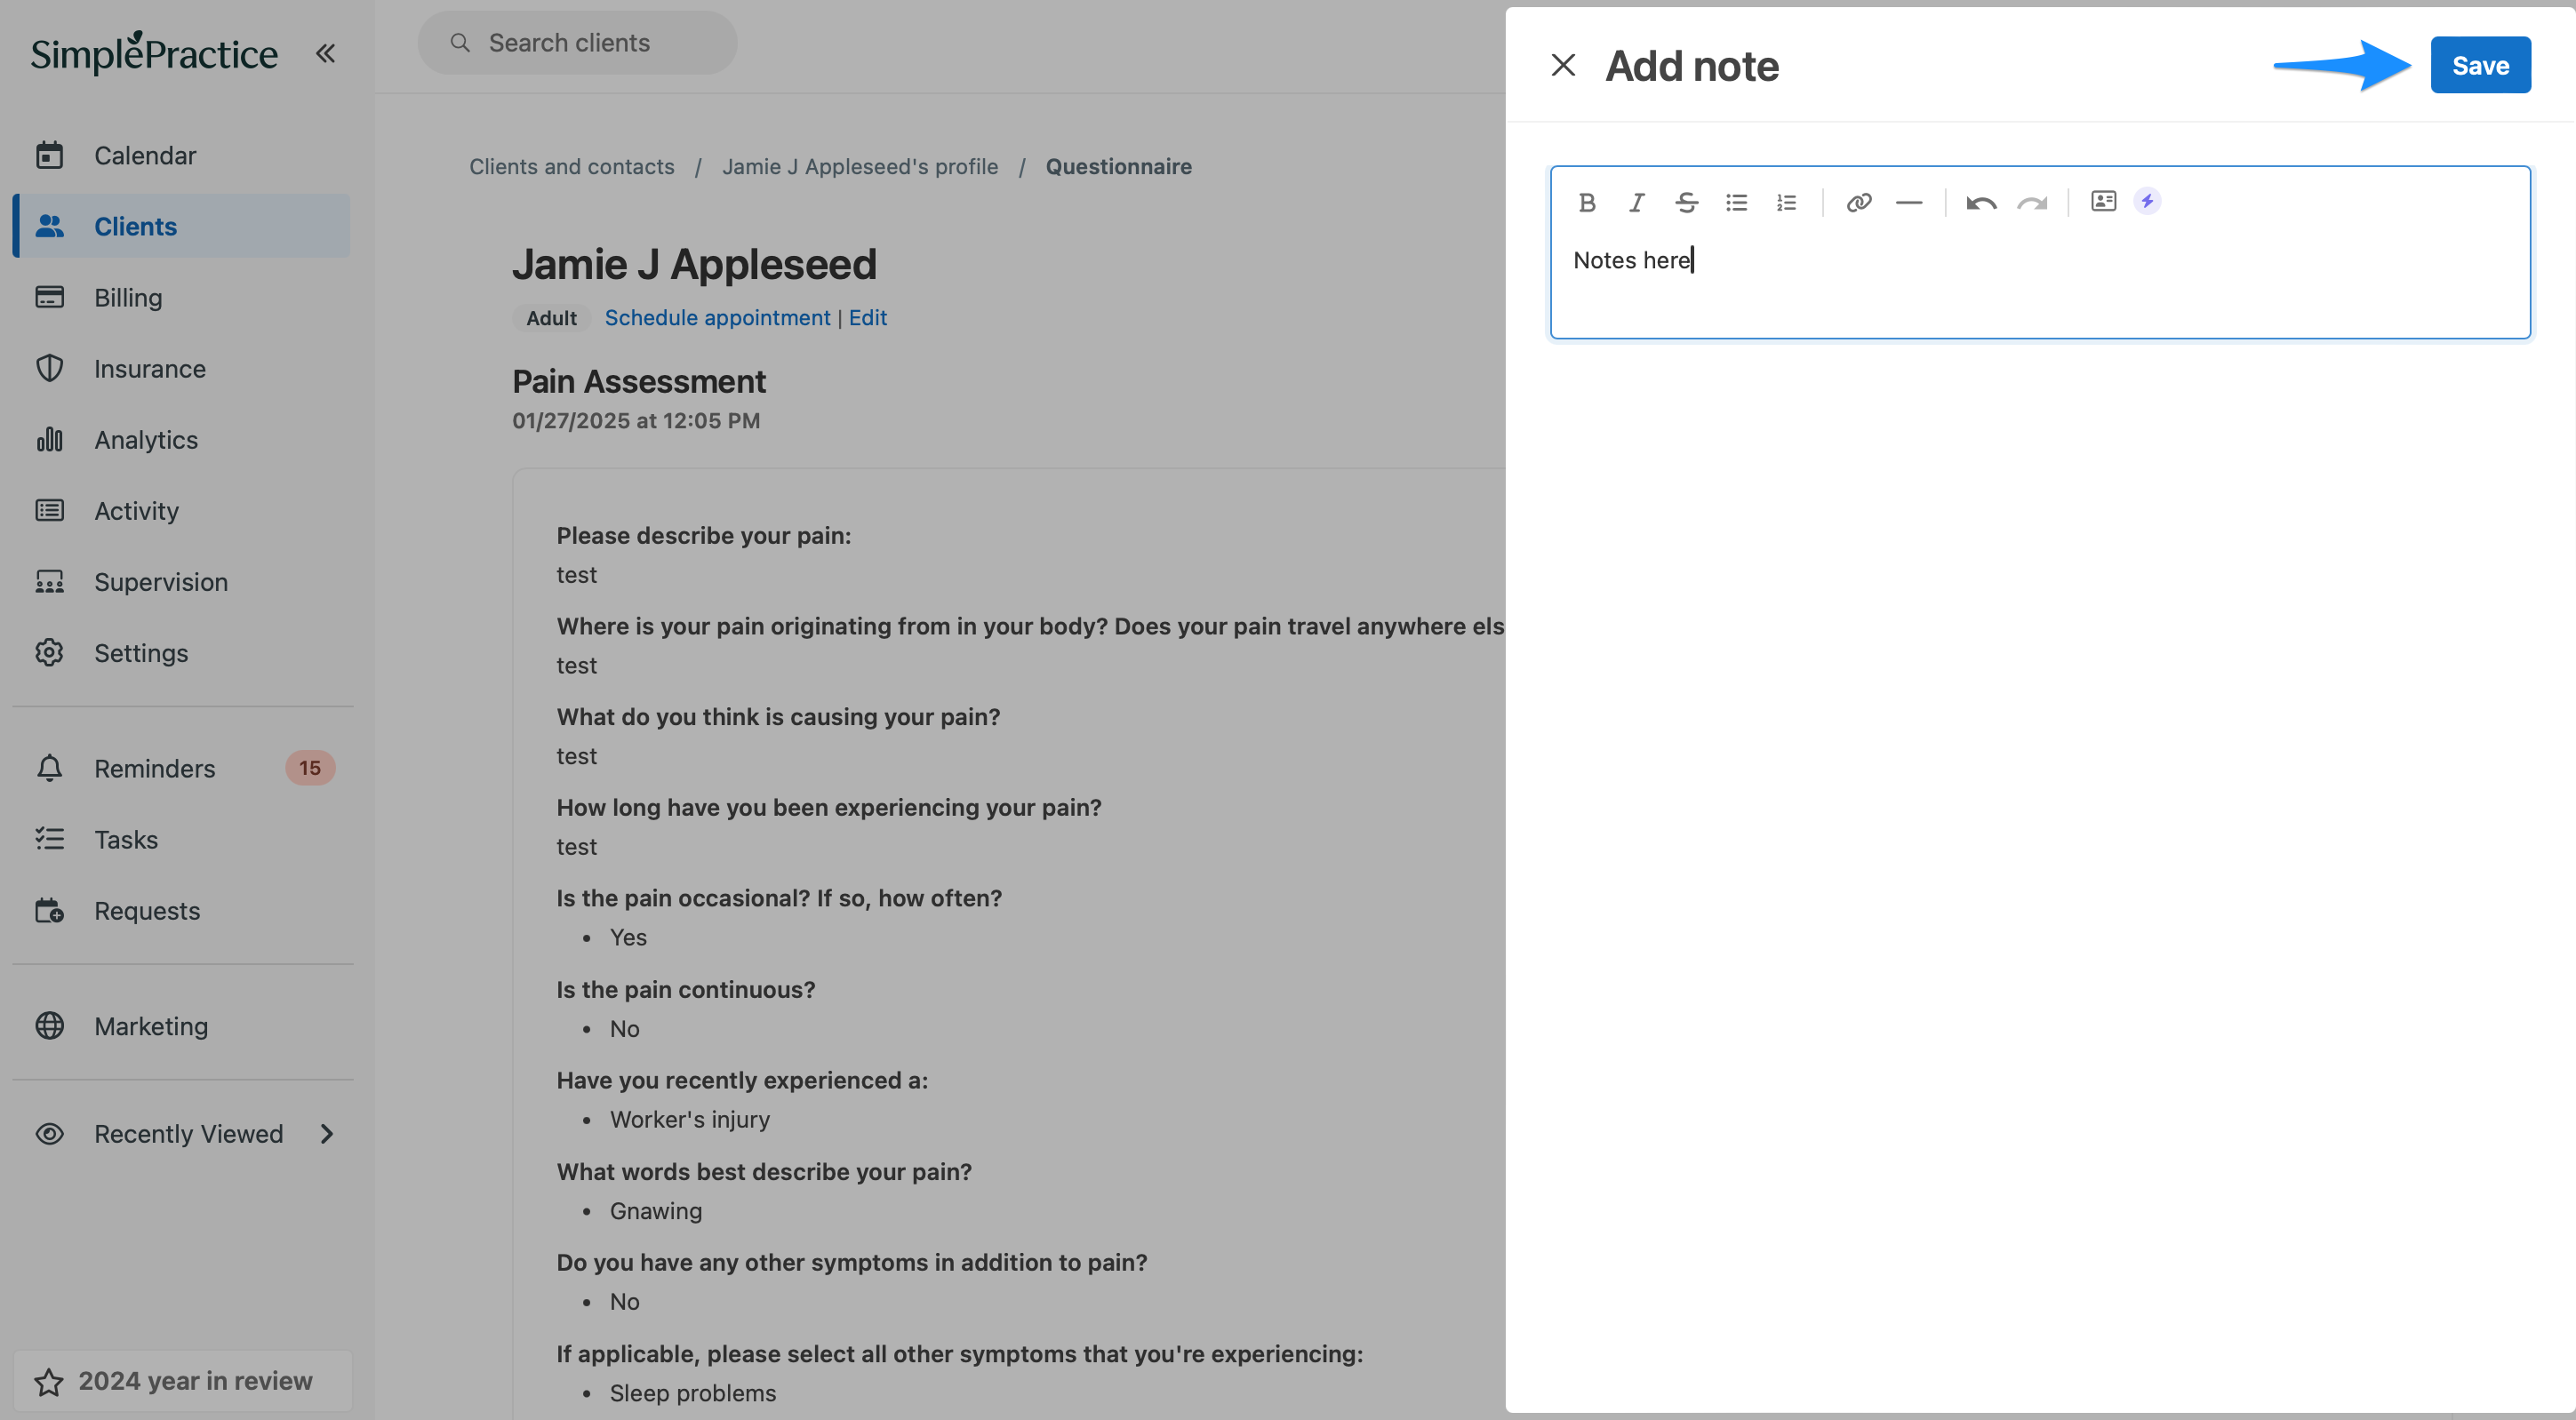The height and width of the screenshot is (1420, 2576).
Task: Collapse the sidebar with double chevron
Action: [325, 53]
